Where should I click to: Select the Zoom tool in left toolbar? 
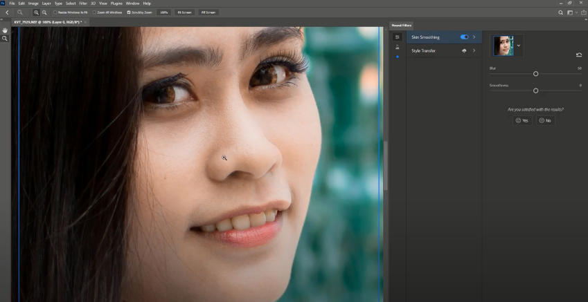click(5, 39)
